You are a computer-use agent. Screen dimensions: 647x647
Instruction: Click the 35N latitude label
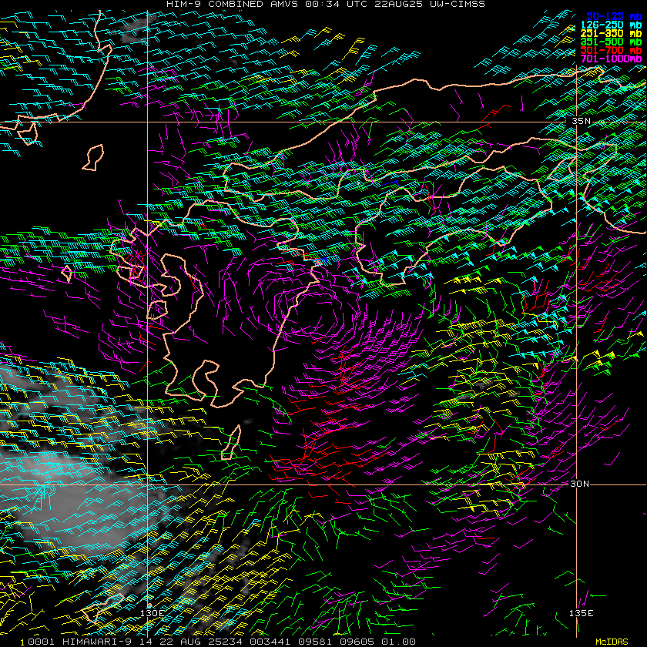tap(581, 121)
